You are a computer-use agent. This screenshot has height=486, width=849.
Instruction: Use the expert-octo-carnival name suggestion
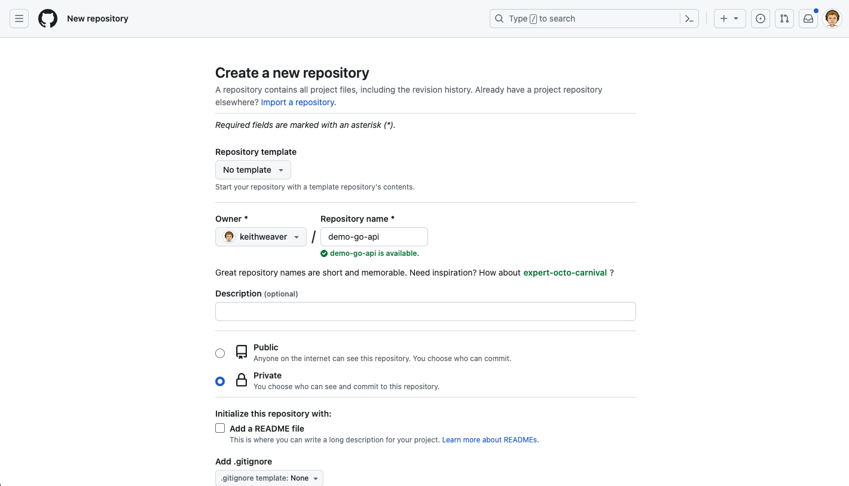pyautogui.click(x=565, y=273)
